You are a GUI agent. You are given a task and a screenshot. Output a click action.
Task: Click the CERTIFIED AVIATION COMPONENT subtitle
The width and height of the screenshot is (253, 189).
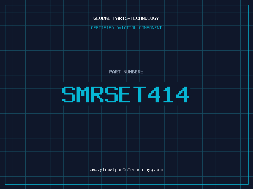click(x=126, y=28)
